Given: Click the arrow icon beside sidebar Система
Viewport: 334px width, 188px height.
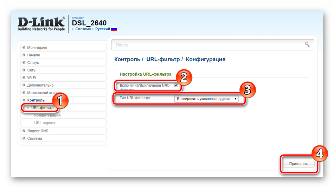Looking at the screenshot, I should 24,138.
